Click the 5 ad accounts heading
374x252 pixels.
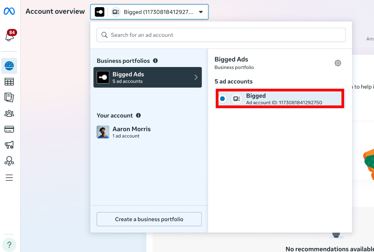tap(234, 81)
